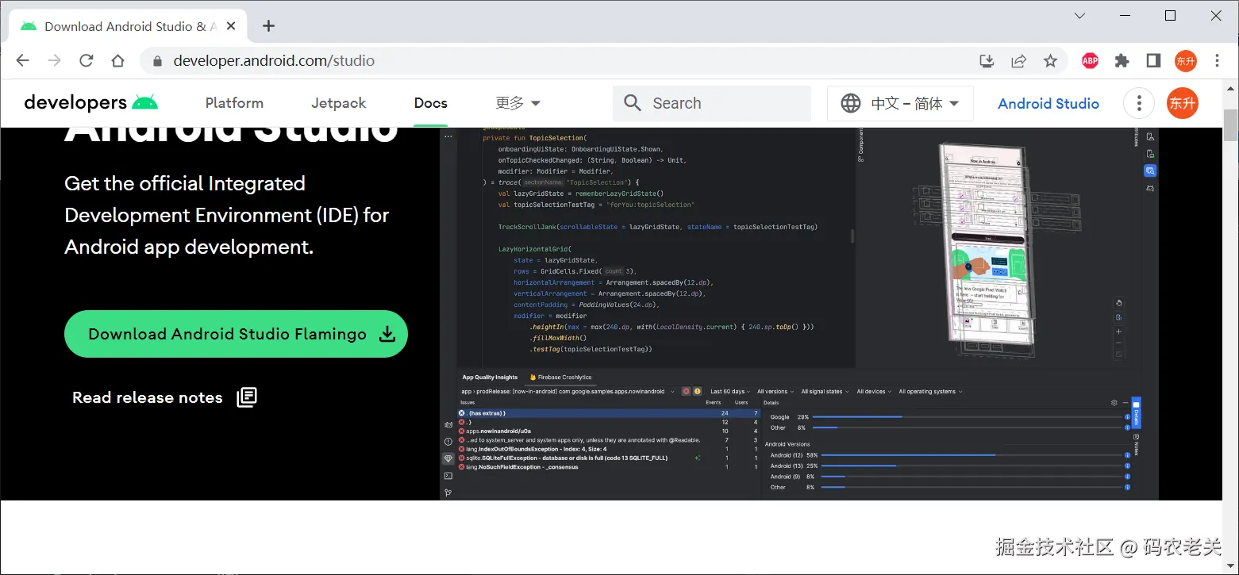Switch to the Docs tab

(x=431, y=103)
